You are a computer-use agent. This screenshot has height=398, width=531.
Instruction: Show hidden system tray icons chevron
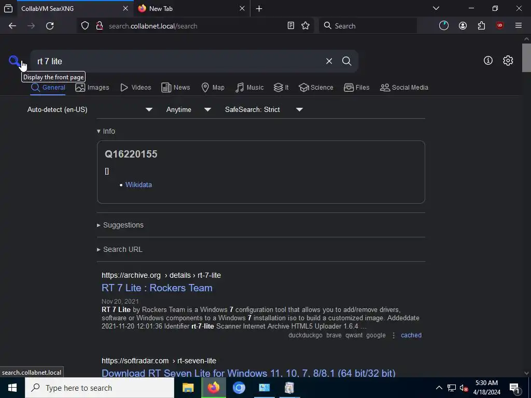point(439,388)
